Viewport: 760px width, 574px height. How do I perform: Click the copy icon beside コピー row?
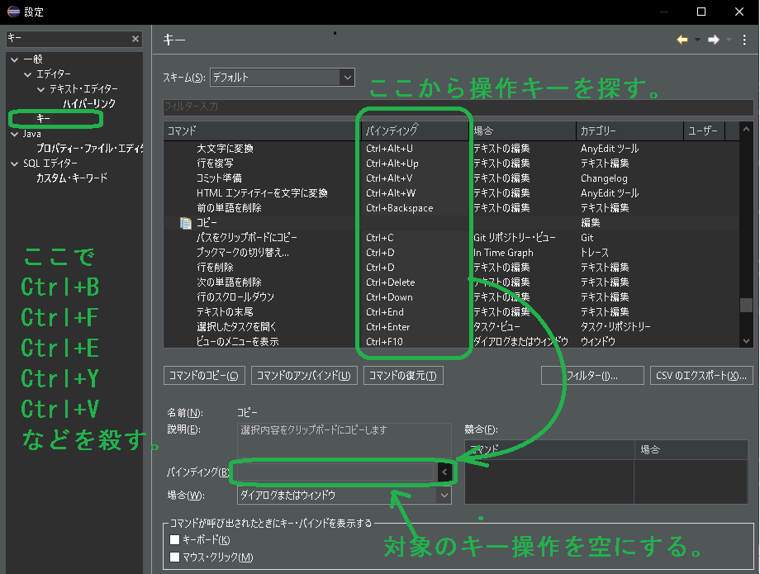click(x=186, y=223)
